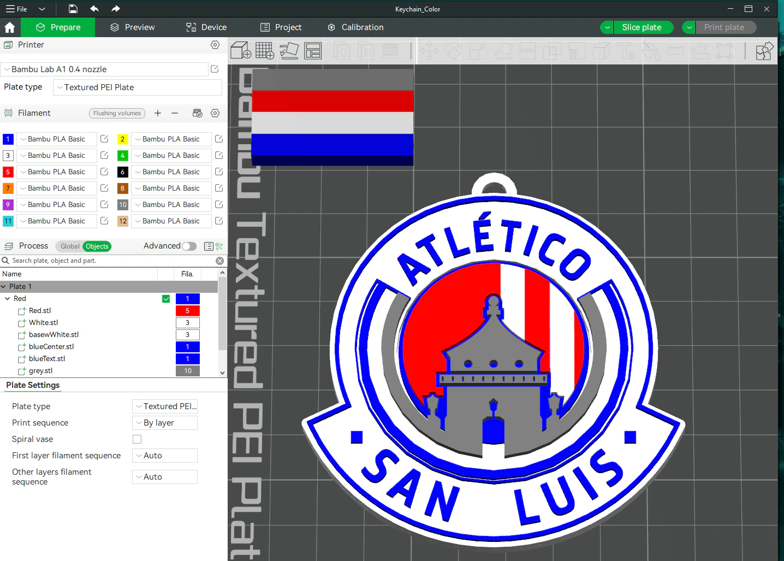Edit the preset for filament 2
Image resolution: width=784 pixels, height=561 pixels.
coord(219,139)
